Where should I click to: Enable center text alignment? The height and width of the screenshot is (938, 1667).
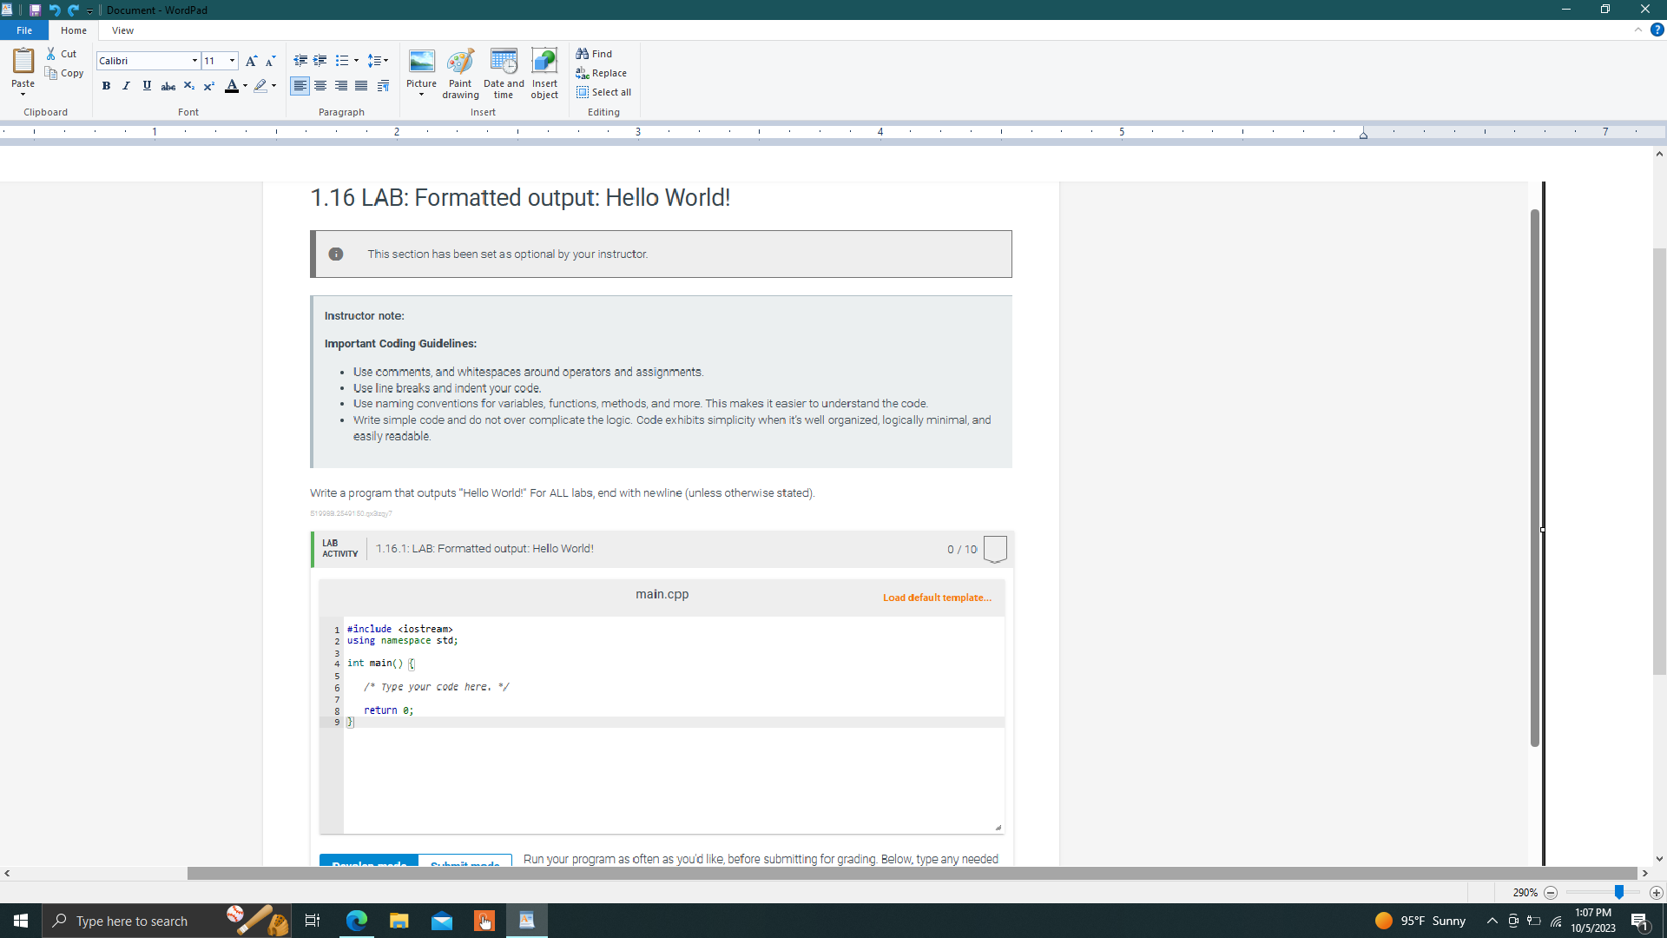pyautogui.click(x=320, y=86)
